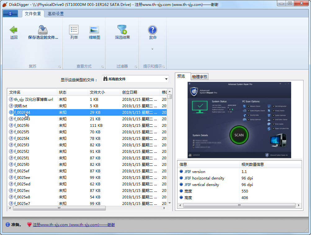311x235 pixels.
Task: Click the green Back arrow icon
Action: click(x=14, y=30)
